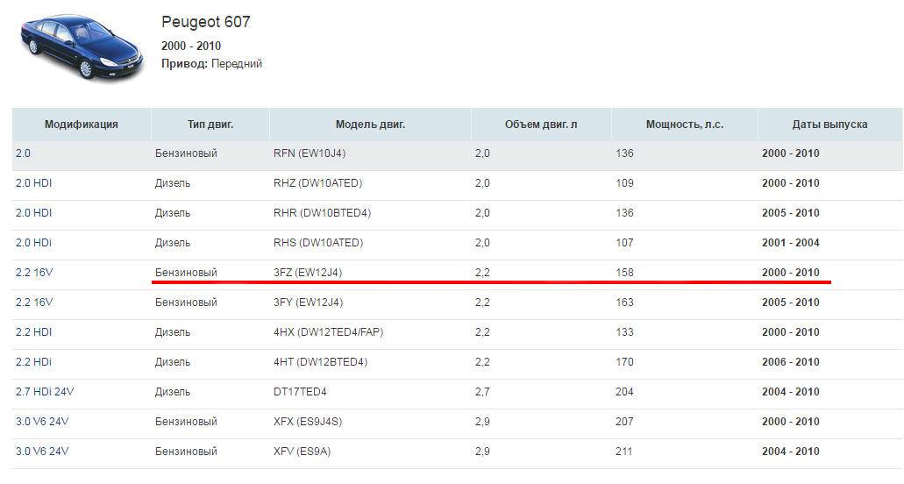Open the 2.2 16V link for 3FY engine
Screen dimensions: 904x484
(34, 302)
